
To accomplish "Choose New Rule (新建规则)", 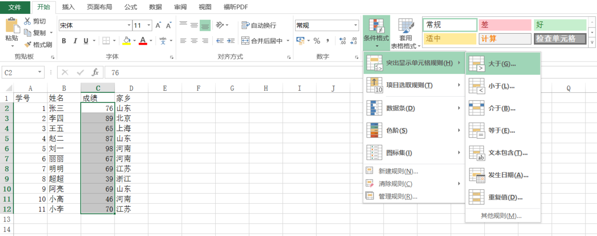I will (414, 171).
